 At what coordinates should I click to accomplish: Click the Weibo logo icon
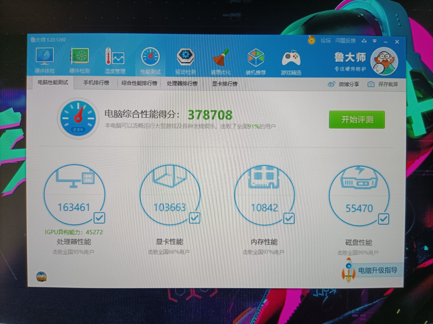coord(331,84)
